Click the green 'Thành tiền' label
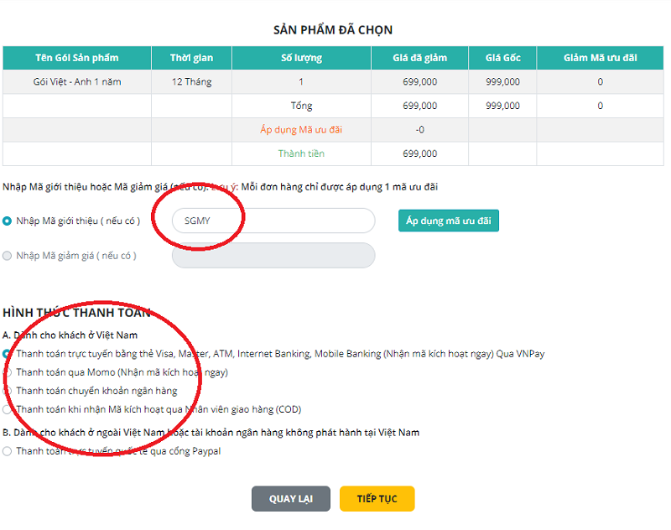The width and height of the screenshot is (671, 530). coord(301,153)
